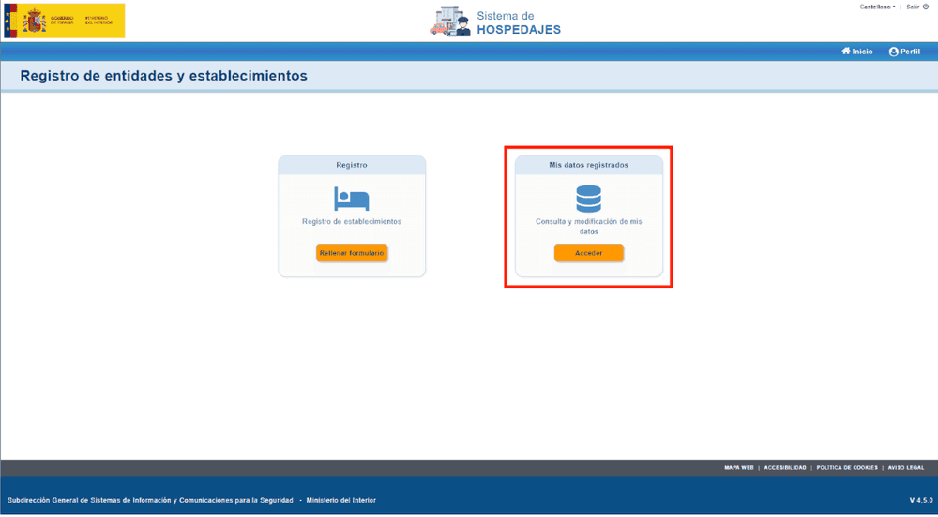The image size is (938, 517).
Task: Open the POLÍTICA DE COOKIES footer link
Action: point(847,467)
